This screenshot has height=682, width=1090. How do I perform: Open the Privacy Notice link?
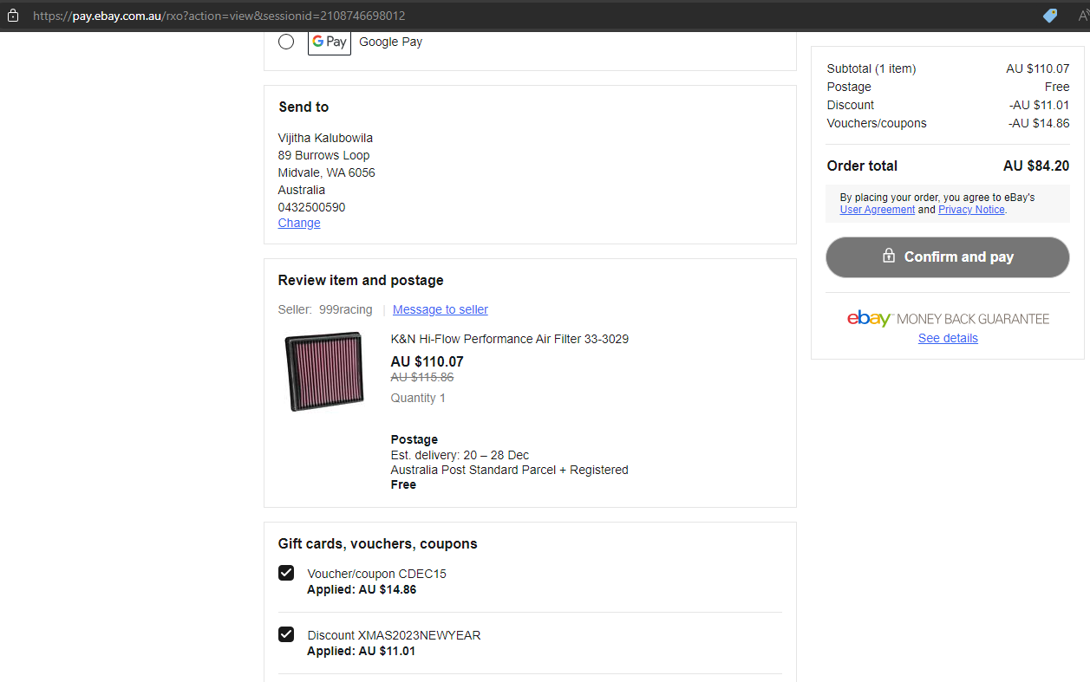[x=971, y=210]
